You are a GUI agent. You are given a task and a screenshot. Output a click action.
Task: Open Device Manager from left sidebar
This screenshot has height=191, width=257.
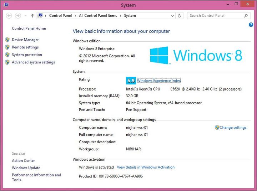pos(25,40)
